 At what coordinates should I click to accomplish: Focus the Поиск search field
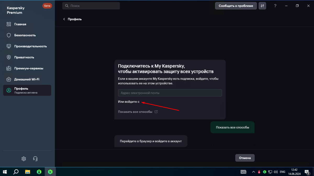pyautogui.click(x=91, y=6)
